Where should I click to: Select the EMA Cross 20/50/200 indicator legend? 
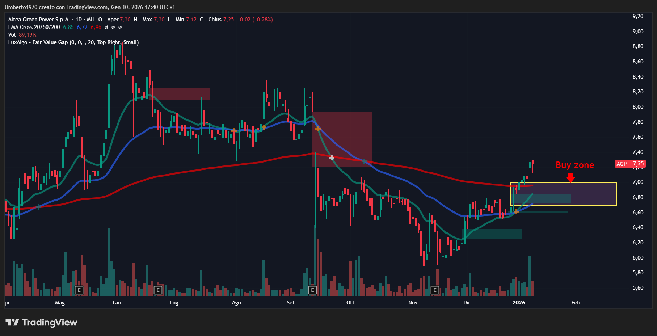click(34, 27)
